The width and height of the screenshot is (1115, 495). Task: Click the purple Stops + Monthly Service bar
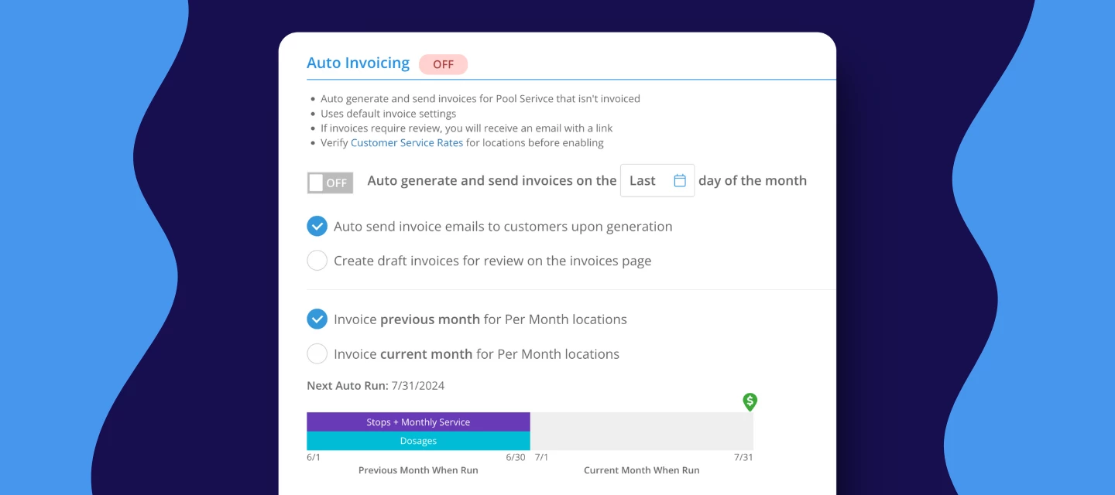coord(418,422)
